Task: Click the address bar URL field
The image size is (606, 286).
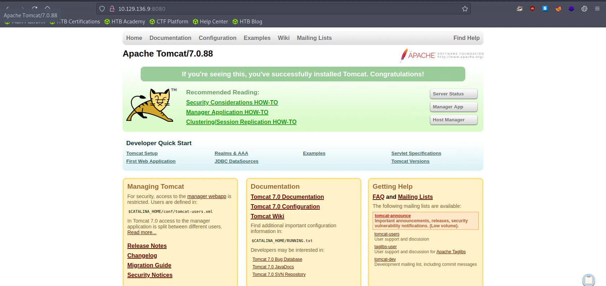Action: (284, 9)
